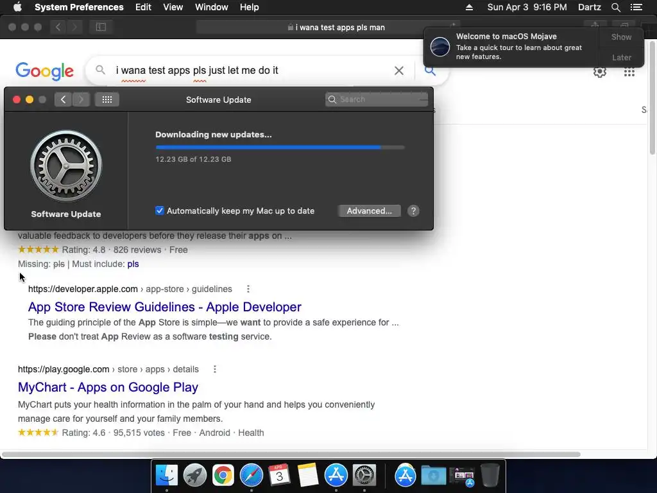Viewport: 657px width, 493px height.
Task: Click the clock 'Sun Apr 3 9:16 PM'
Action: (x=527, y=7)
